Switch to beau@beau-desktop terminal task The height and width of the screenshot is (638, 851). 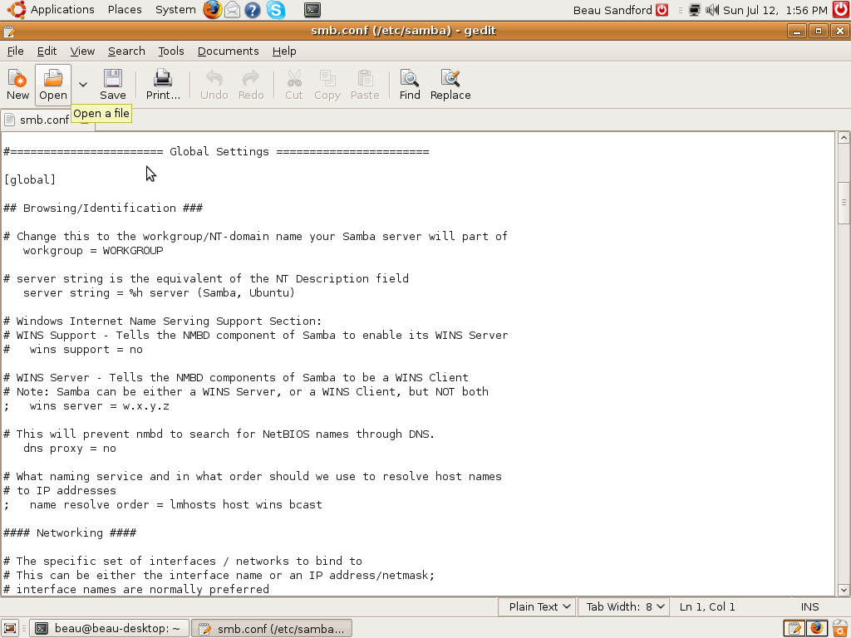click(109, 628)
